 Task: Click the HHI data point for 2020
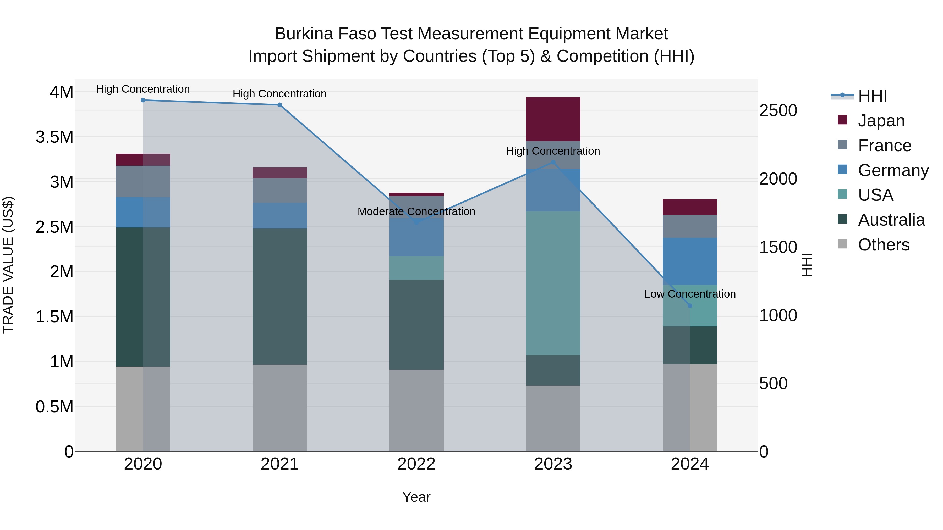point(143,100)
